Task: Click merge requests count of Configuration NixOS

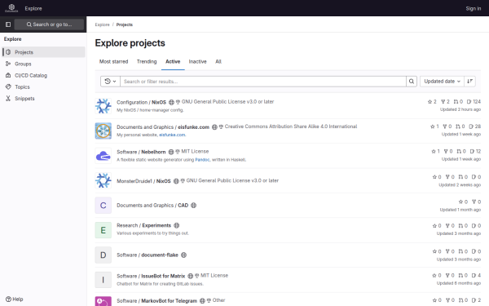Action: 458,102
